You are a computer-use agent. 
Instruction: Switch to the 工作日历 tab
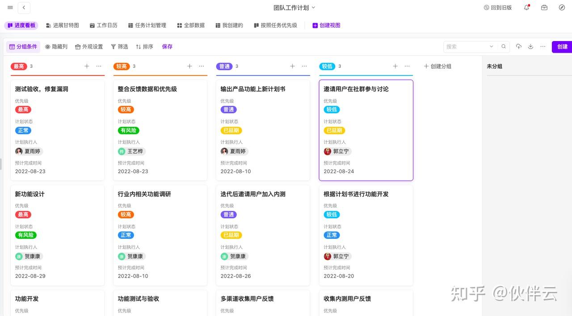click(103, 25)
